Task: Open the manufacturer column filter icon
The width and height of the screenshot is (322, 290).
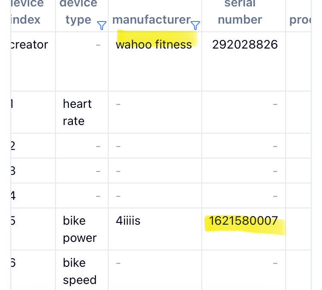Action: tap(195, 25)
